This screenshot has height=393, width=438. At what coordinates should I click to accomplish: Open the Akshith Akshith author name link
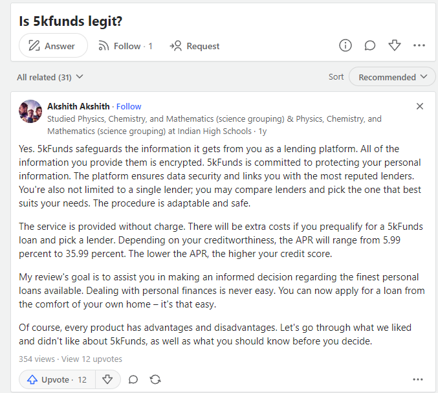click(x=78, y=106)
